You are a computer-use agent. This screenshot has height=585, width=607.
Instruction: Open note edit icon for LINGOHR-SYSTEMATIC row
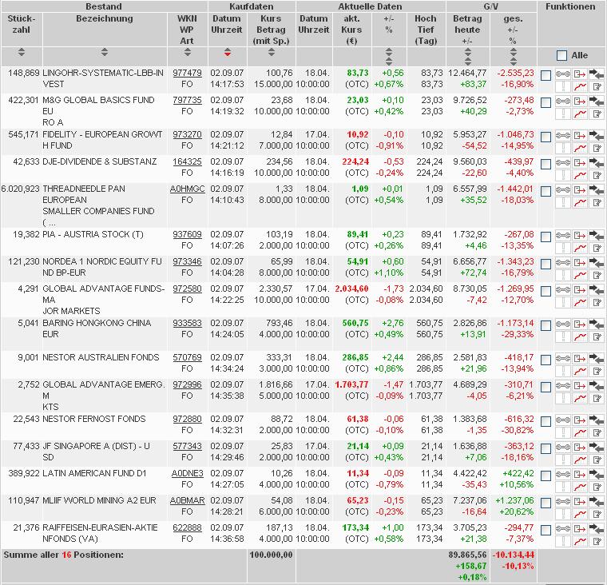click(x=597, y=86)
